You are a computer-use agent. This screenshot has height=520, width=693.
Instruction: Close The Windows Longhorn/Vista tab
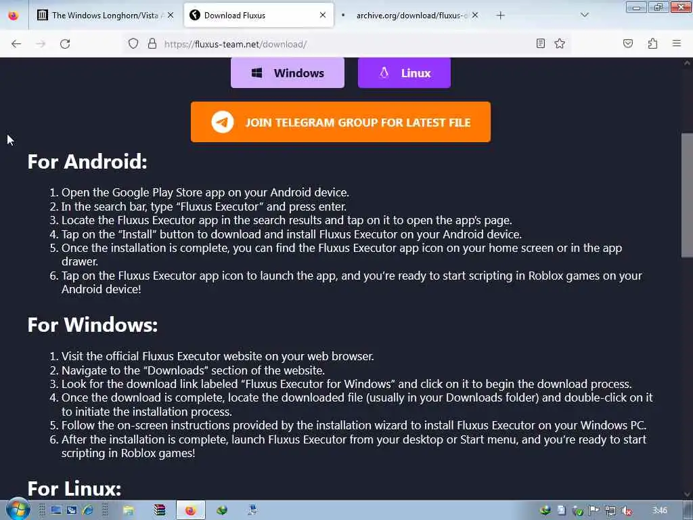click(x=171, y=16)
